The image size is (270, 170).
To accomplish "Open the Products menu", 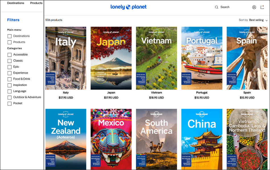I will tap(36, 3).
